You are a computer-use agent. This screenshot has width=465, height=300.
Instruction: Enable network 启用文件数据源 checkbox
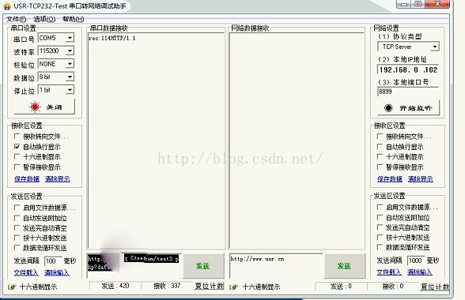[380, 207]
